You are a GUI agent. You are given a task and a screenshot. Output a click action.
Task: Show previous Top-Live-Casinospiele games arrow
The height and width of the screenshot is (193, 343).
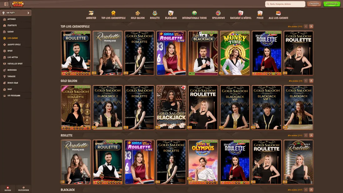click(306, 27)
